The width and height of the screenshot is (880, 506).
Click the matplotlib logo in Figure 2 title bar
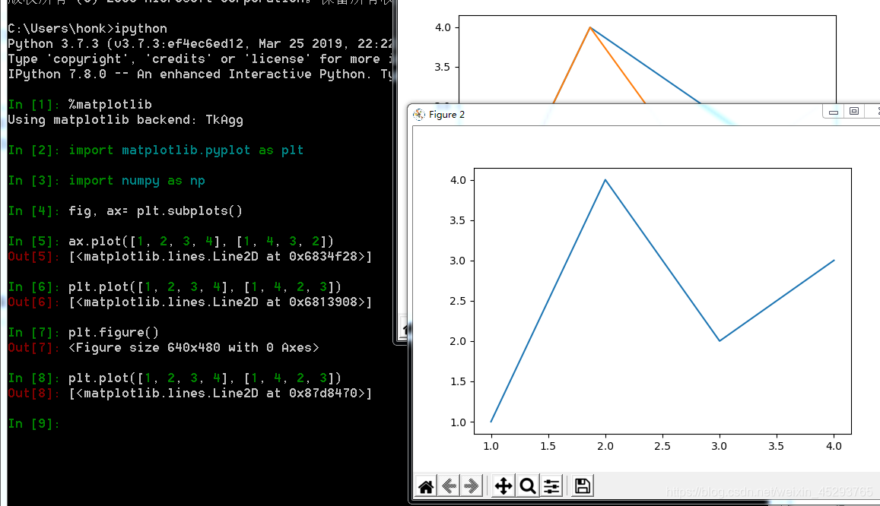point(418,114)
